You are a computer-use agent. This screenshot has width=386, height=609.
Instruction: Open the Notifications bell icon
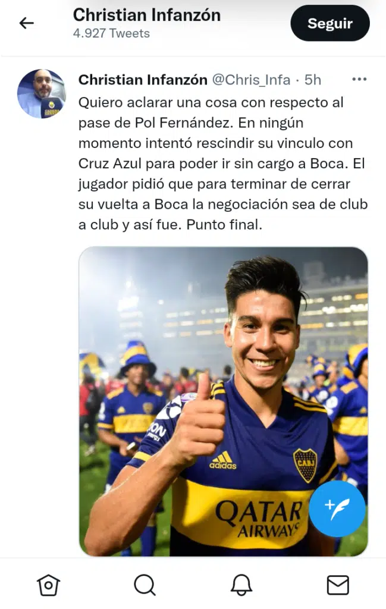coord(241,585)
